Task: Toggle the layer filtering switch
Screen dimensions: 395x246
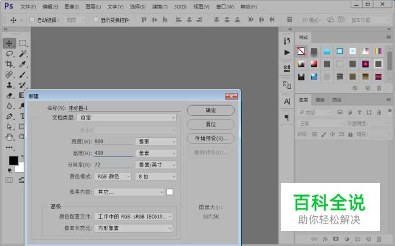Action: click(390, 111)
